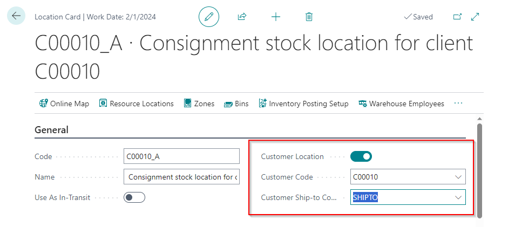Open Online Map action
Screen dimensions: 515x227
coord(64,104)
